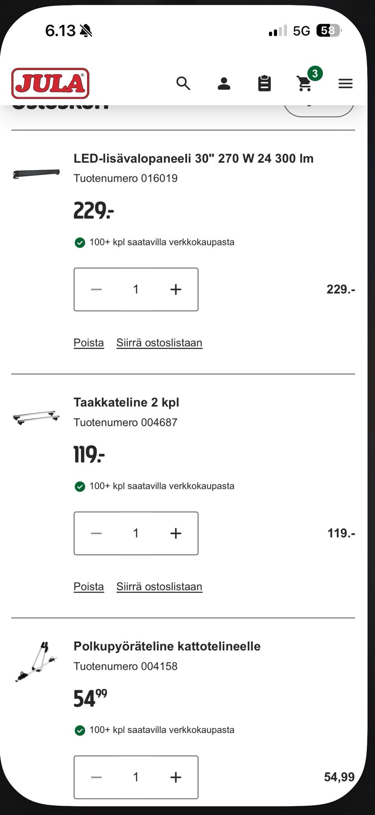Decrease quantity of Taakkateline with minus button

(x=96, y=533)
